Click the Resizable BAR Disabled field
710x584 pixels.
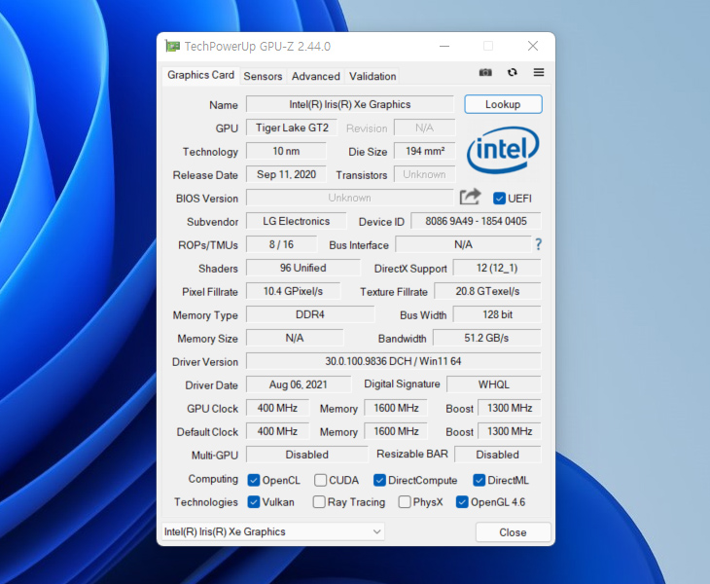click(x=498, y=455)
